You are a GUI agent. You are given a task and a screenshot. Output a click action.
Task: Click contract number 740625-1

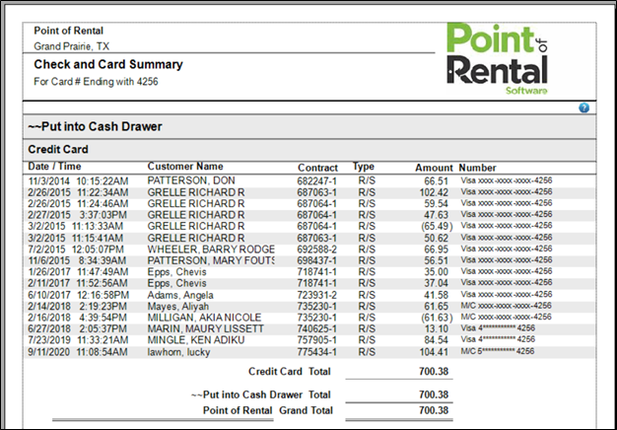click(x=316, y=329)
